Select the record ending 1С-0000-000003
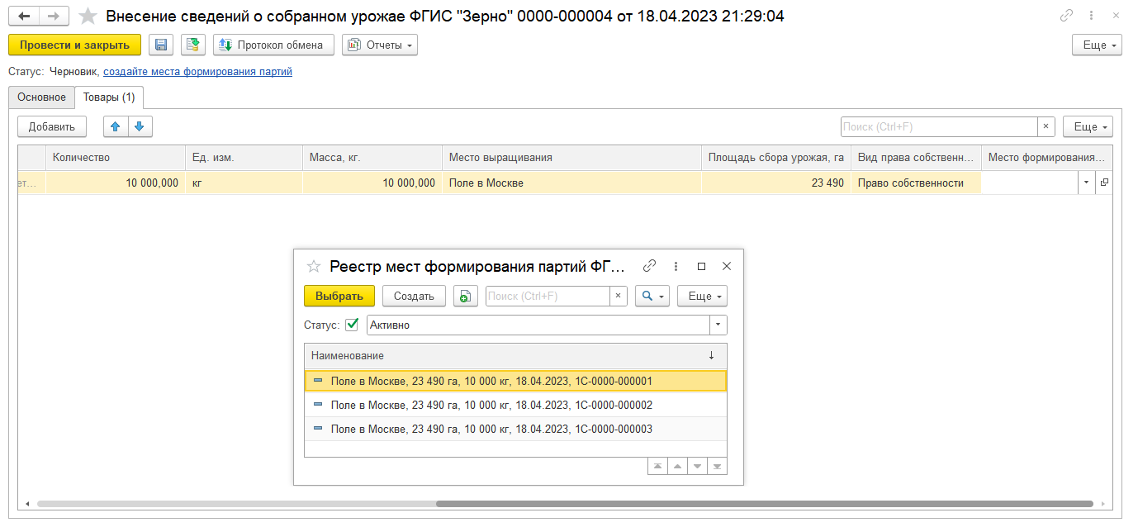Image resolution: width=1138 pixels, height=527 pixels. pyautogui.click(x=515, y=429)
